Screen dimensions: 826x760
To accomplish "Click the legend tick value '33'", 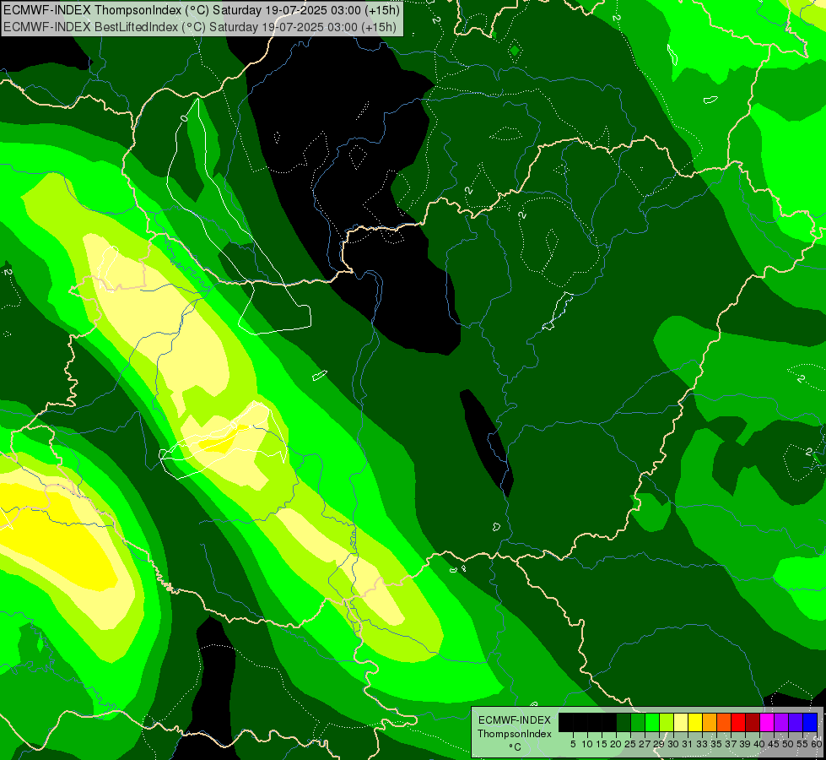I will [x=702, y=744].
